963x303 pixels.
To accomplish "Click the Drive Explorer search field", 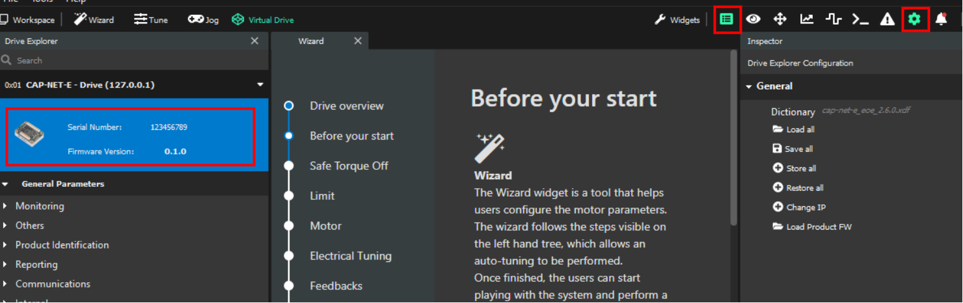I will [x=134, y=60].
